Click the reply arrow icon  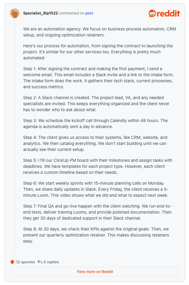pyautogui.click(x=40, y=262)
